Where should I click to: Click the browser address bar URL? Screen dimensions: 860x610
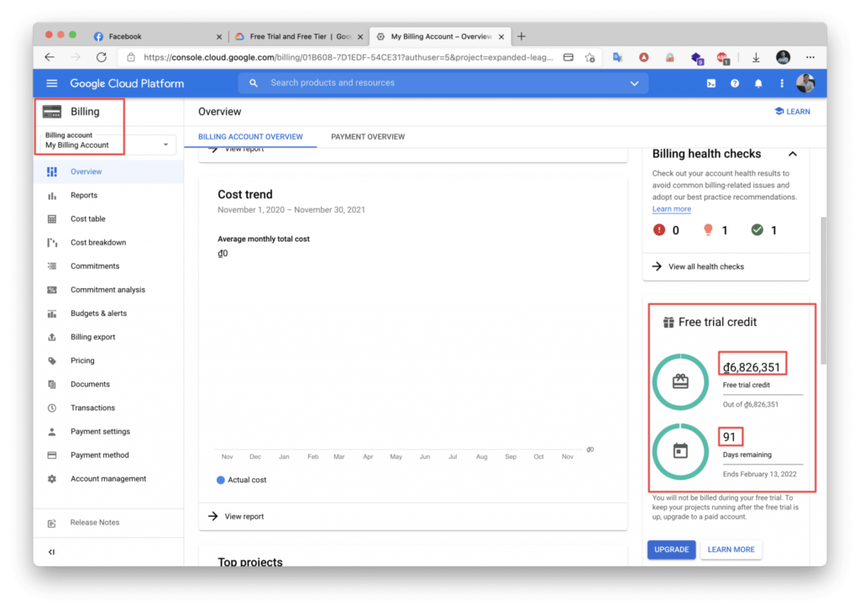[x=349, y=57]
